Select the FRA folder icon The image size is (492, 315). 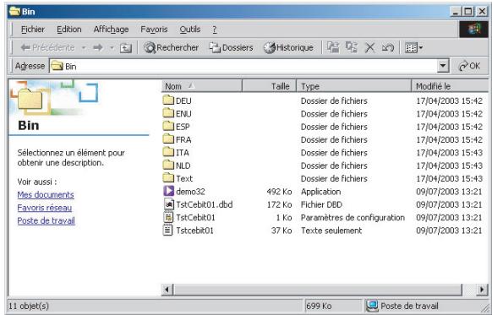coord(168,139)
